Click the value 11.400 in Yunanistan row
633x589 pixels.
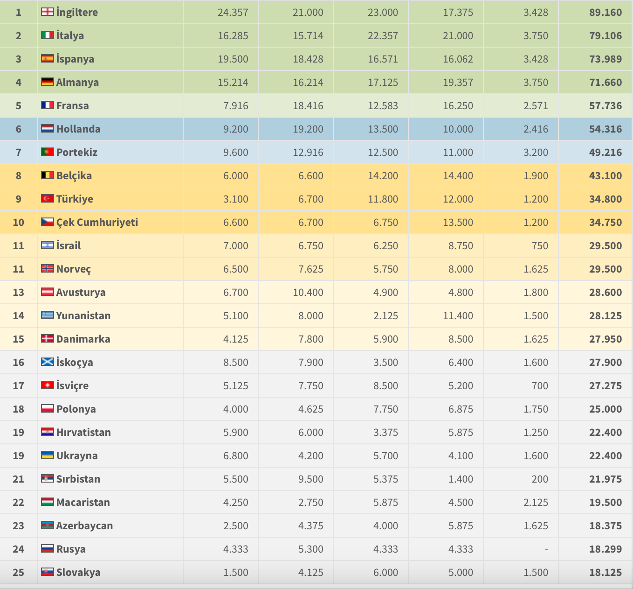pyautogui.click(x=458, y=316)
